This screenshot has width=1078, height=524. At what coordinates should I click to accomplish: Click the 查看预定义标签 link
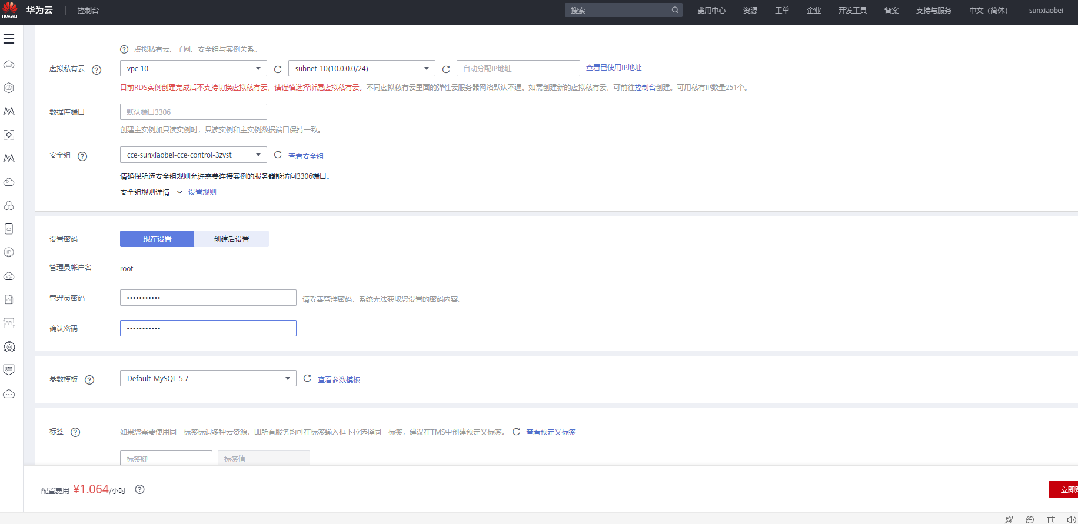click(551, 432)
